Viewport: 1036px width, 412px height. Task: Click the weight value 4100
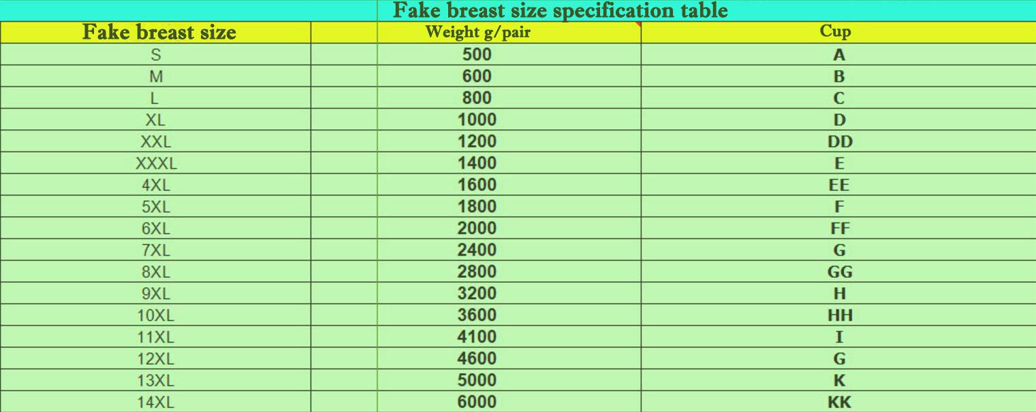(477, 337)
